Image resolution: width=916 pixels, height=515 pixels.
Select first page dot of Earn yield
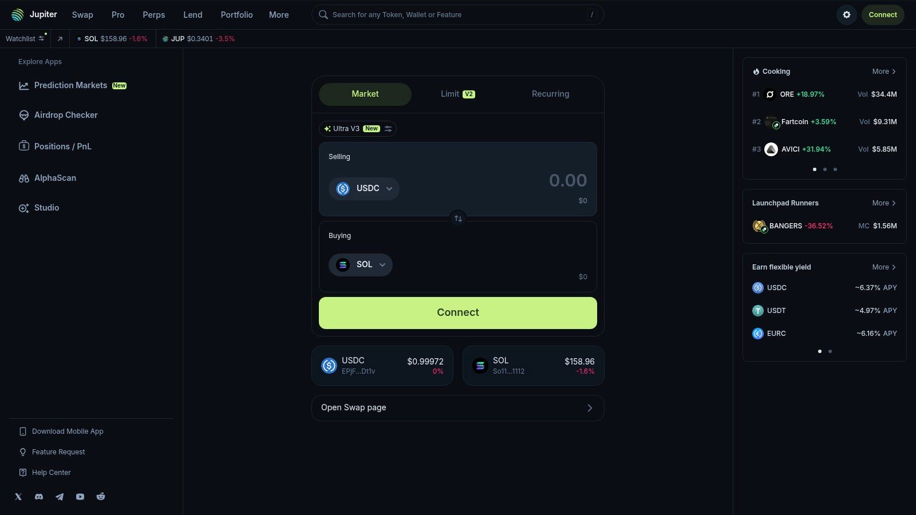(x=820, y=351)
